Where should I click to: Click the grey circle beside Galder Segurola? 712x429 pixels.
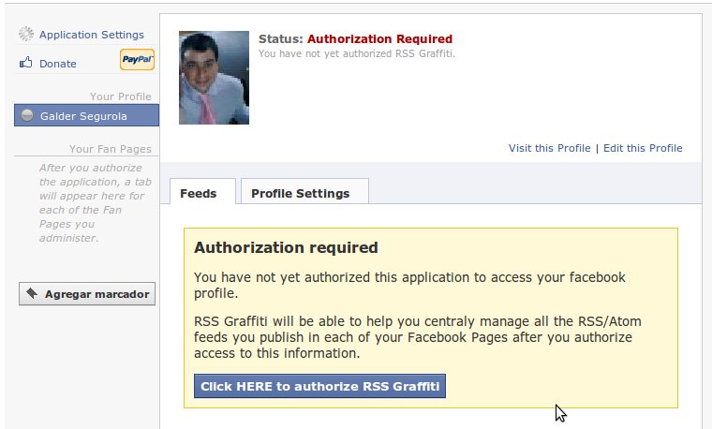pyautogui.click(x=27, y=115)
